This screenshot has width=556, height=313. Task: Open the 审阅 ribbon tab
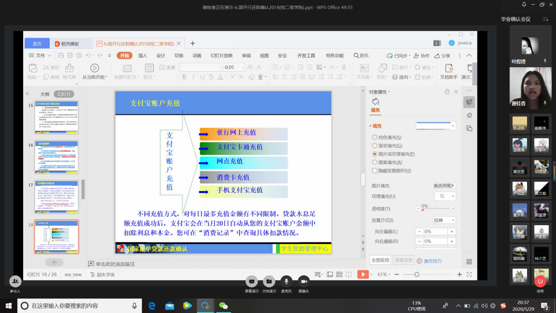click(246, 56)
